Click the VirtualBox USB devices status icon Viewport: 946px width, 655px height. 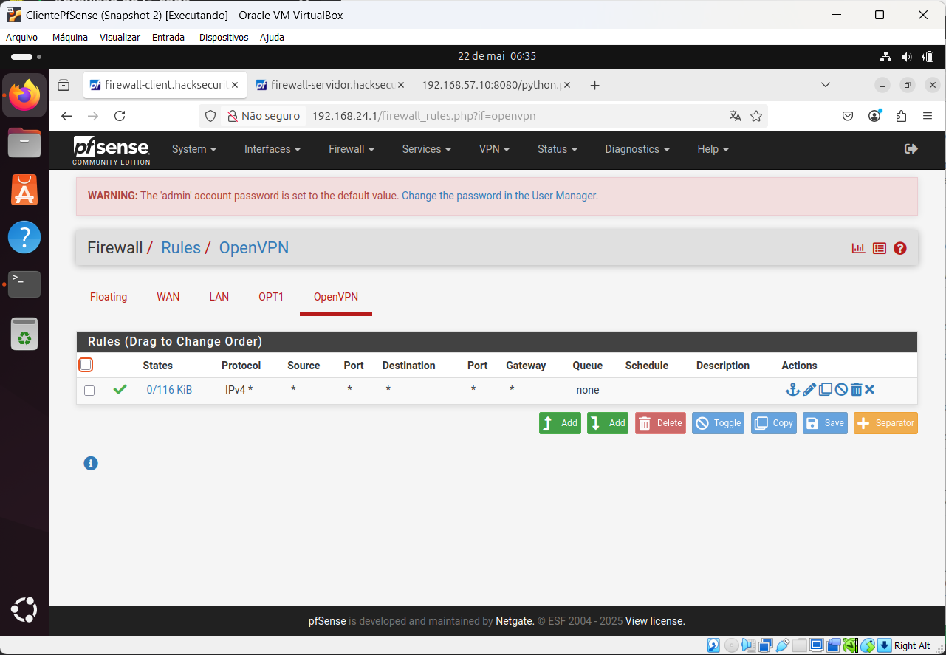[783, 645]
